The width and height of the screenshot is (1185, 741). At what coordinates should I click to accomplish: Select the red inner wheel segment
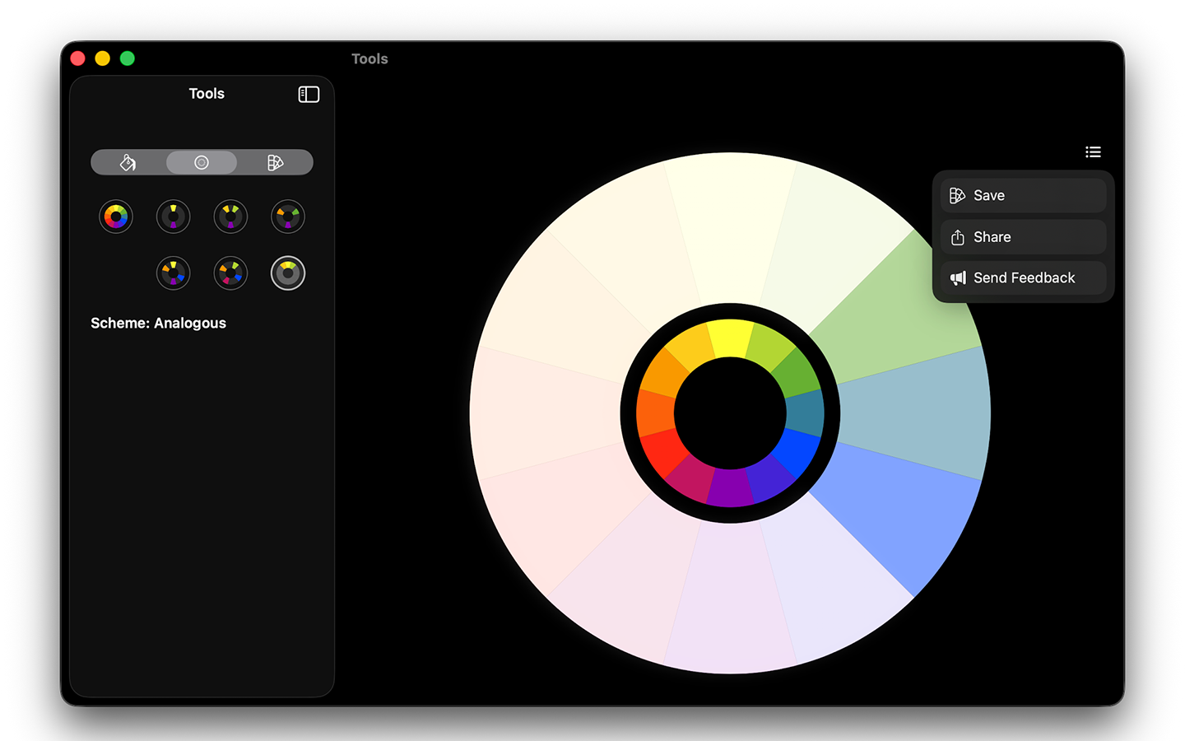coord(664,451)
